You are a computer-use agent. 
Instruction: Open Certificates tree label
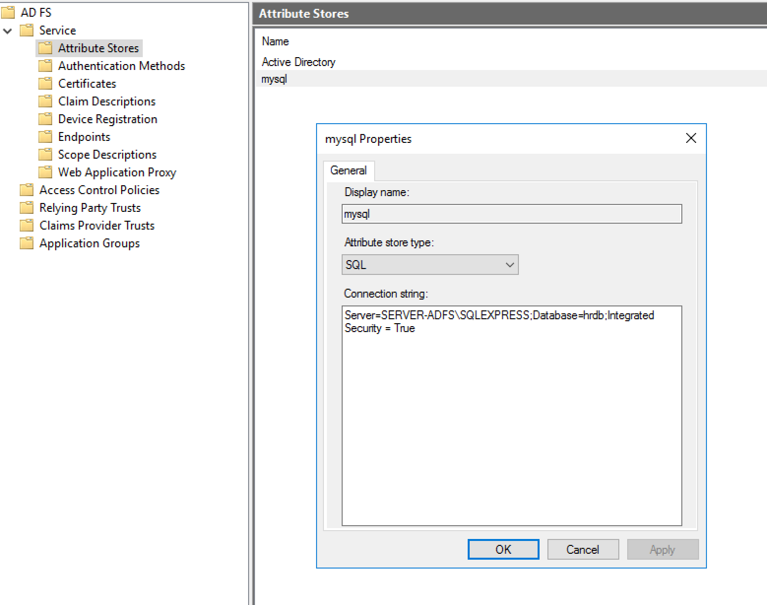point(87,84)
